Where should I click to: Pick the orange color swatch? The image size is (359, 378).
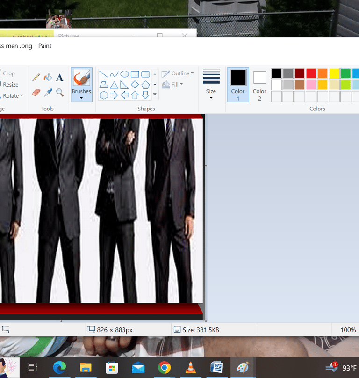click(323, 73)
